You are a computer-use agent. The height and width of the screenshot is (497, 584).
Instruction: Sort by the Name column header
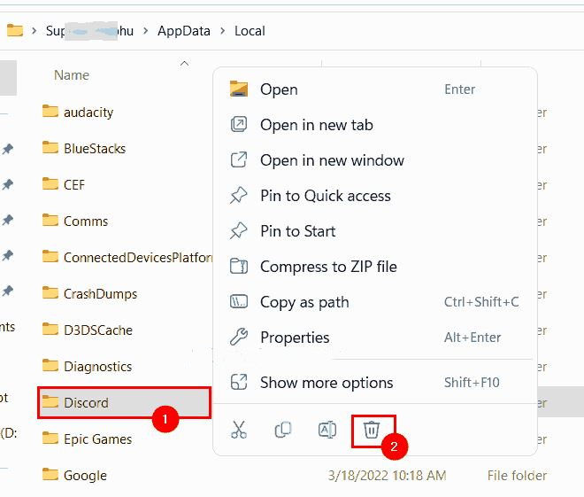coord(72,75)
